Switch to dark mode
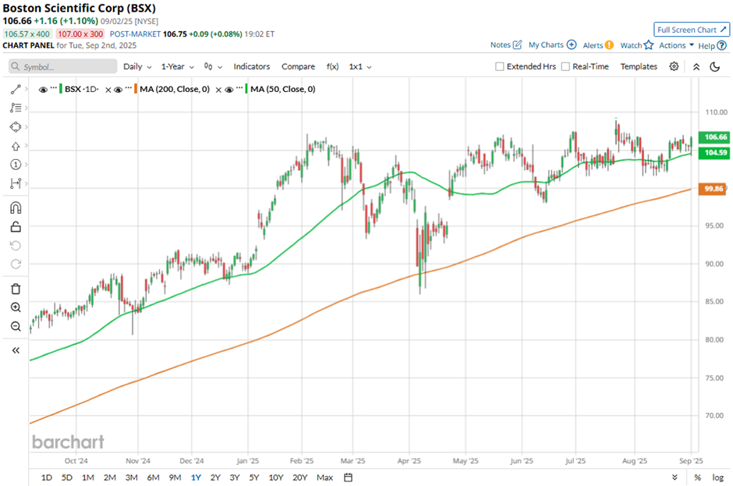 click(715, 67)
